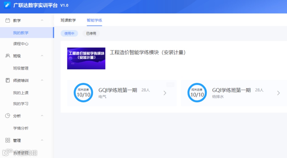
Task: Click the 28人 count on the 给排水 card
Action: pos(259,90)
